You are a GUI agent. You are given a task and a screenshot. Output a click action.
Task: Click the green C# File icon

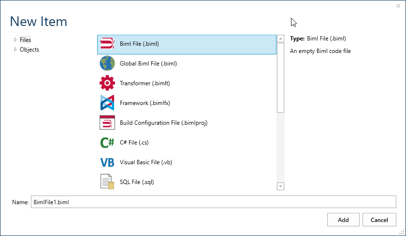107,143
